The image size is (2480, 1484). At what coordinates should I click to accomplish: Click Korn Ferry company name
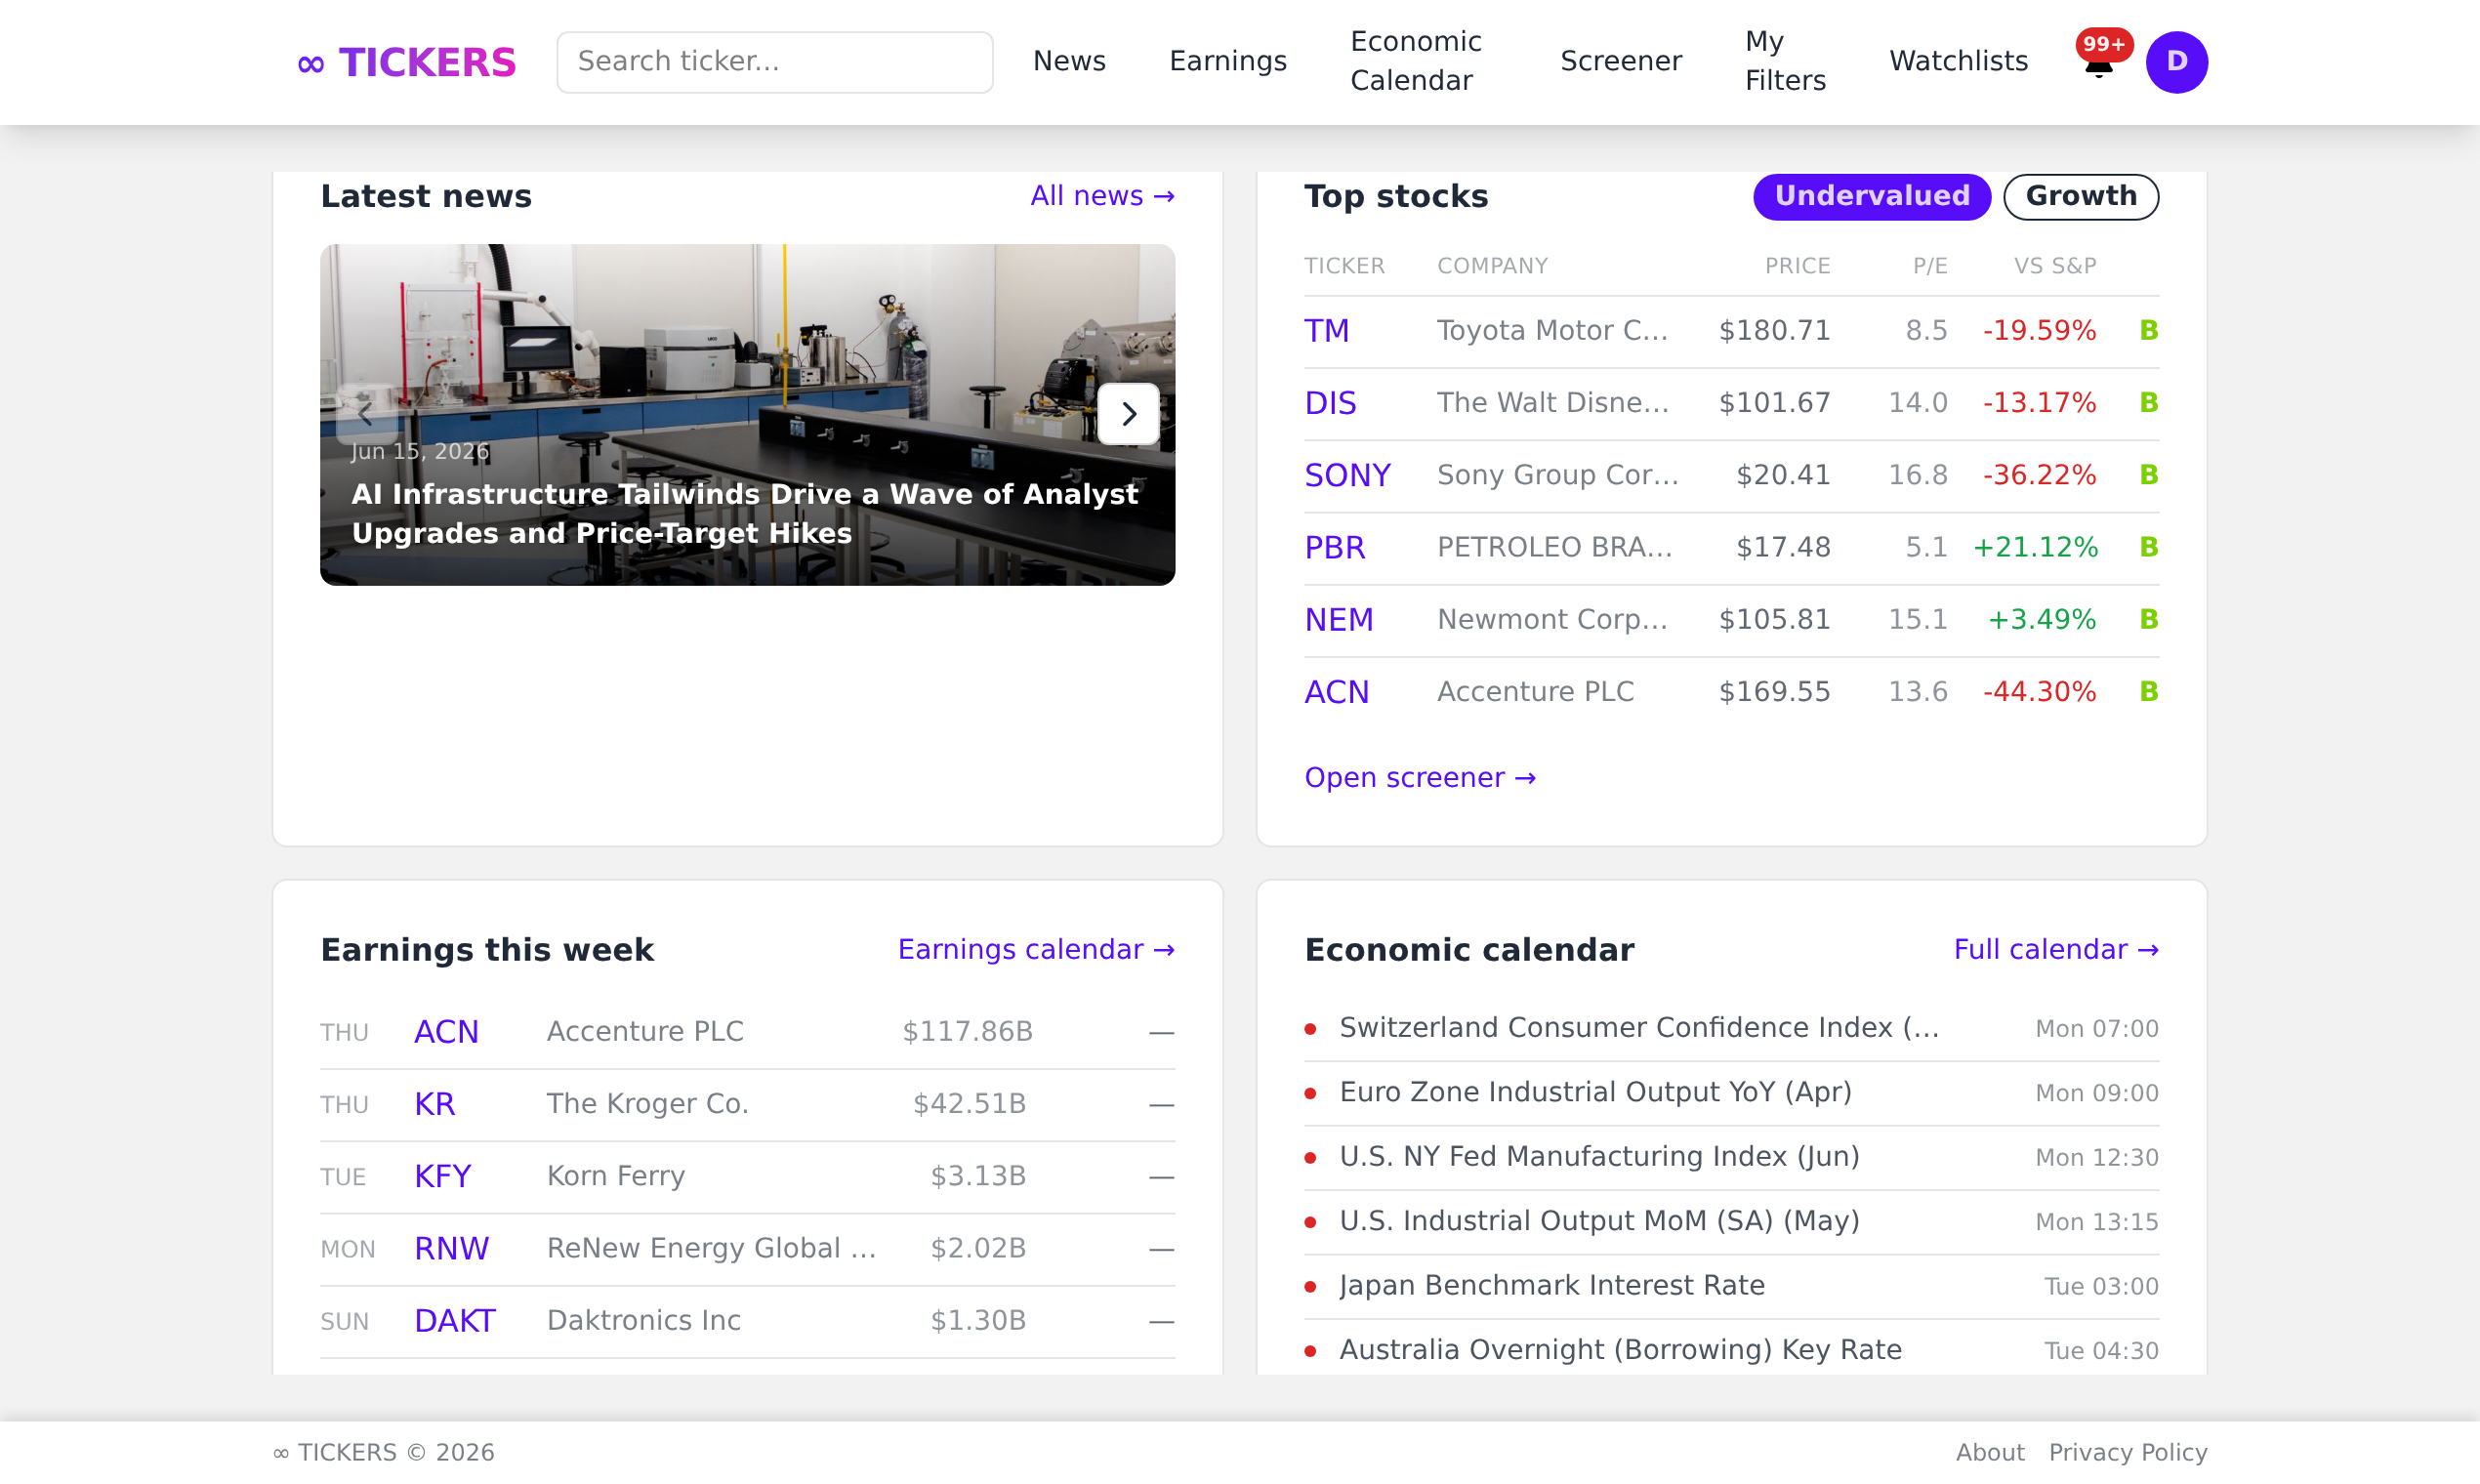point(615,1176)
